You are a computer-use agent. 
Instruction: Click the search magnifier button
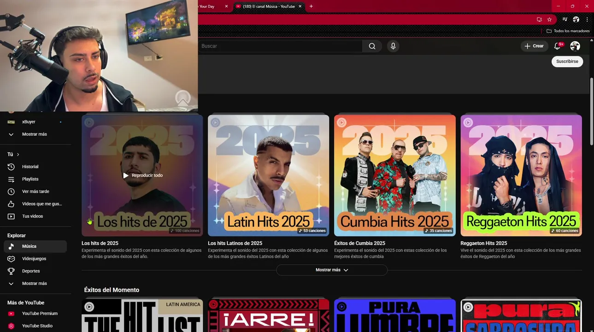372,46
